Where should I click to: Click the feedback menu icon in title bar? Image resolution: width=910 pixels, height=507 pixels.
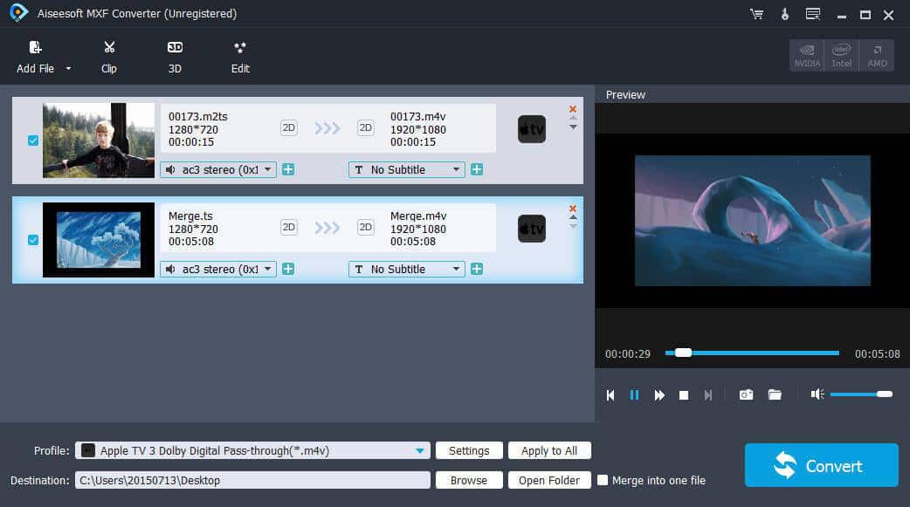pyautogui.click(x=812, y=13)
